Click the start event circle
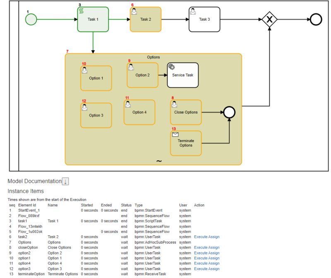This screenshot has width=331, height=278. point(31,18)
